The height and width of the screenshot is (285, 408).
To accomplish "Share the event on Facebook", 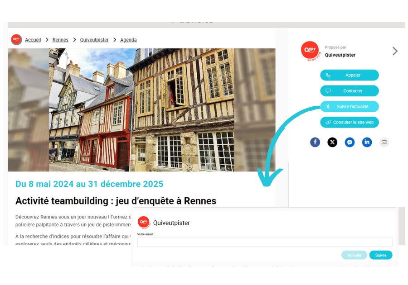I will (315, 142).
